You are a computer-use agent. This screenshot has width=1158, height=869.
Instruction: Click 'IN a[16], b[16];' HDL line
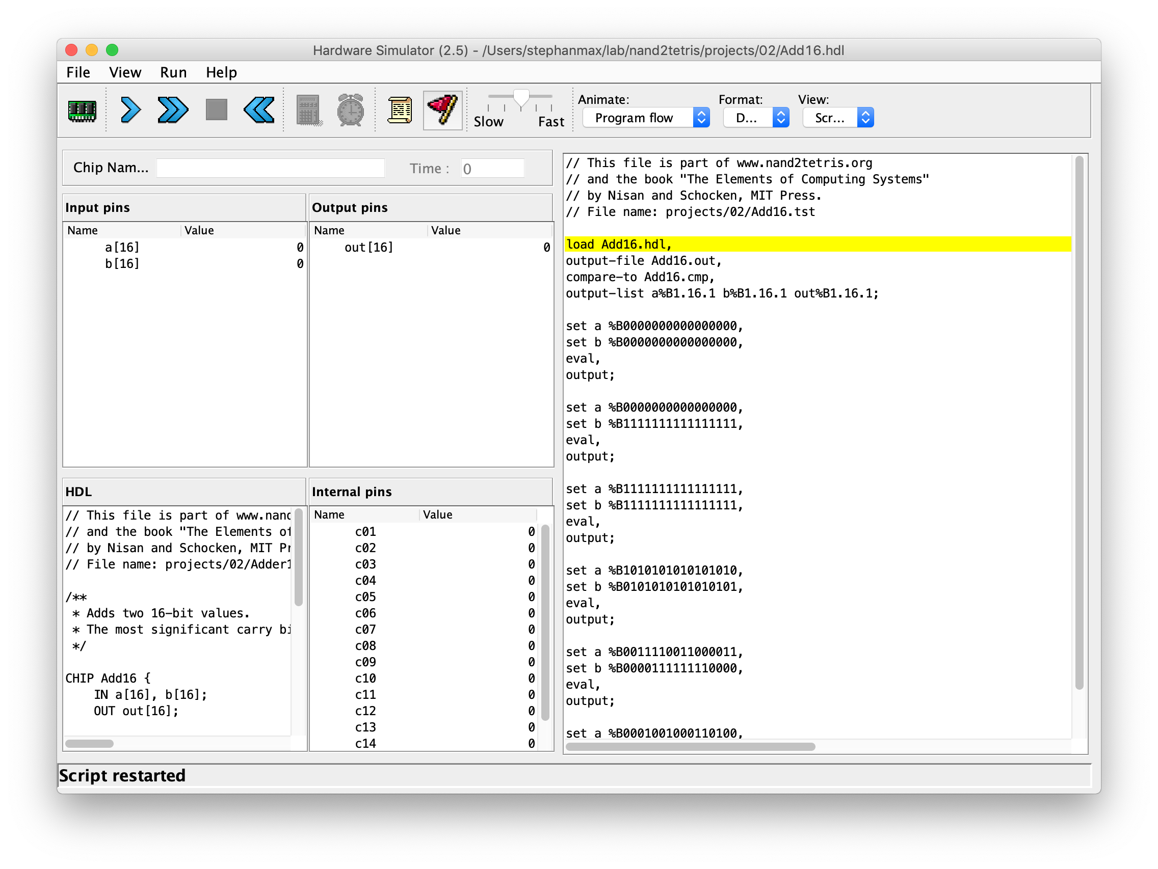(151, 695)
